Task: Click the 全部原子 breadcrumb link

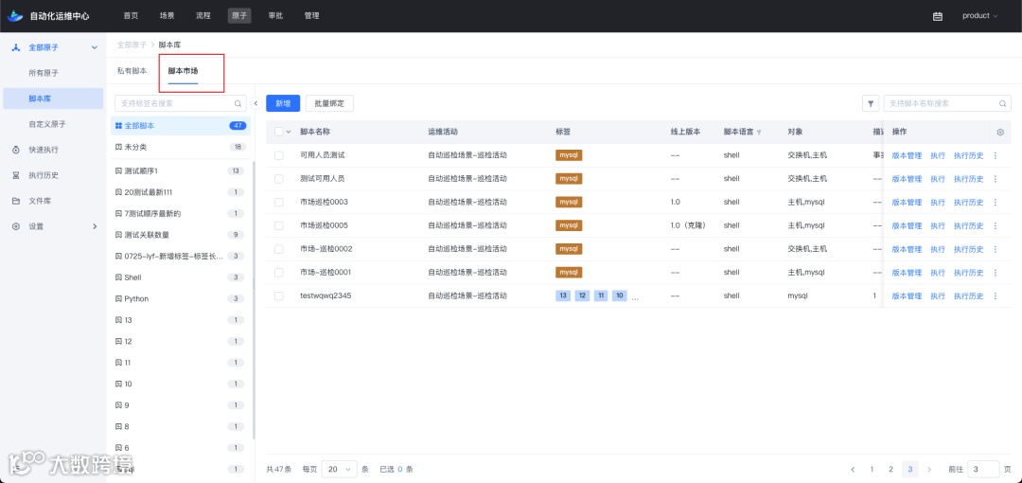Action: pyautogui.click(x=132, y=45)
